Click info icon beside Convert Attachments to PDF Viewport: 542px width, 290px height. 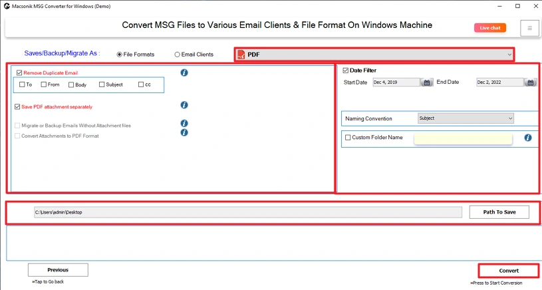coord(184,132)
